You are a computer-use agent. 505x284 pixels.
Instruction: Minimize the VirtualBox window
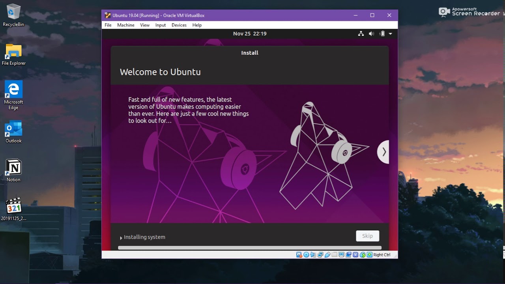355,15
